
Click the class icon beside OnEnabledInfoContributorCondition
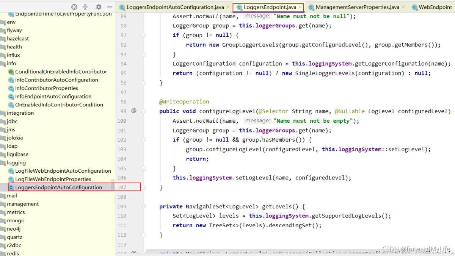[x=11, y=105]
